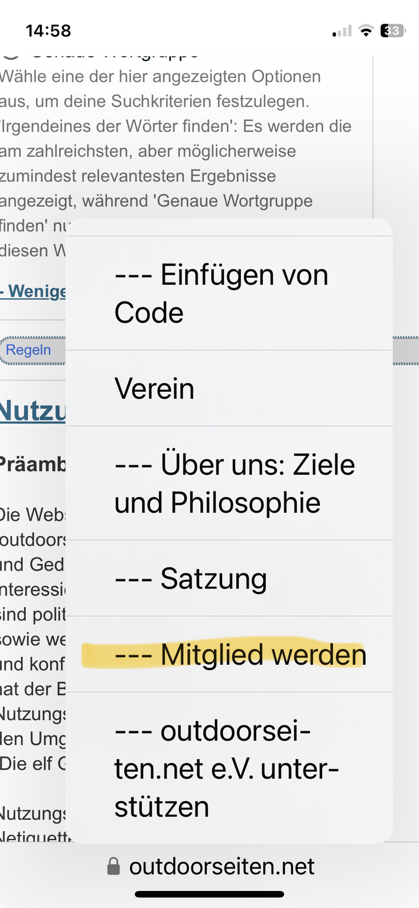Tap the home indicator bar

[209, 894]
